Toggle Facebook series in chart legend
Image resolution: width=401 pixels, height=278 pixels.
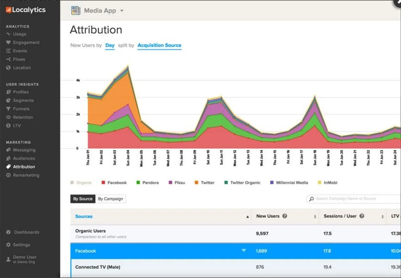coord(114,183)
